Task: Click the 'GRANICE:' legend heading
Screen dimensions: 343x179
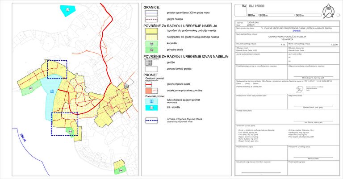Action: [x=151, y=8]
